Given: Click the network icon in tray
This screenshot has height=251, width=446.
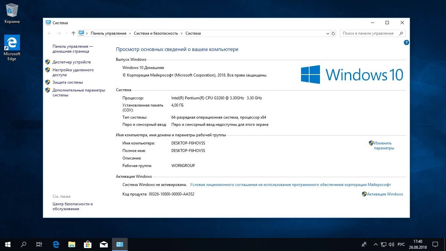Looking at the screenshot, I should pos(384,244).
